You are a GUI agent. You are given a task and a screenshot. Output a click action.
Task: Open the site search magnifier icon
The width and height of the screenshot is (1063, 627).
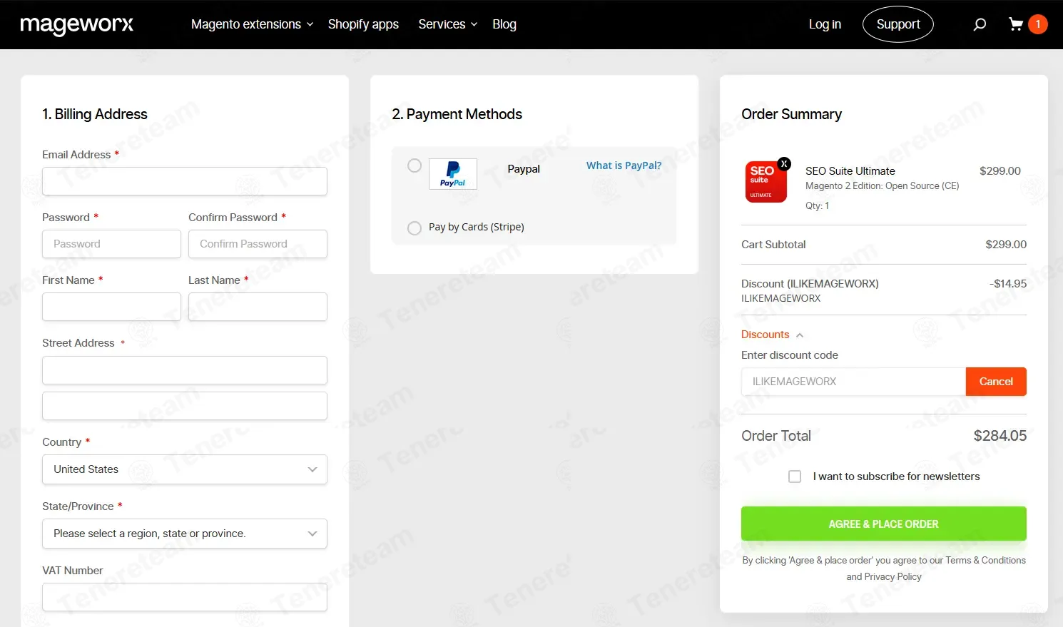980,24
